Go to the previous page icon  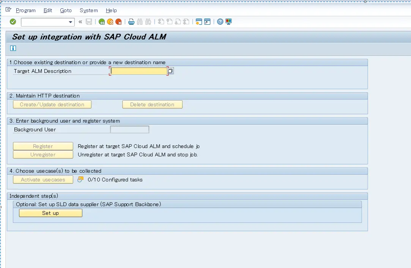[169, 22]
